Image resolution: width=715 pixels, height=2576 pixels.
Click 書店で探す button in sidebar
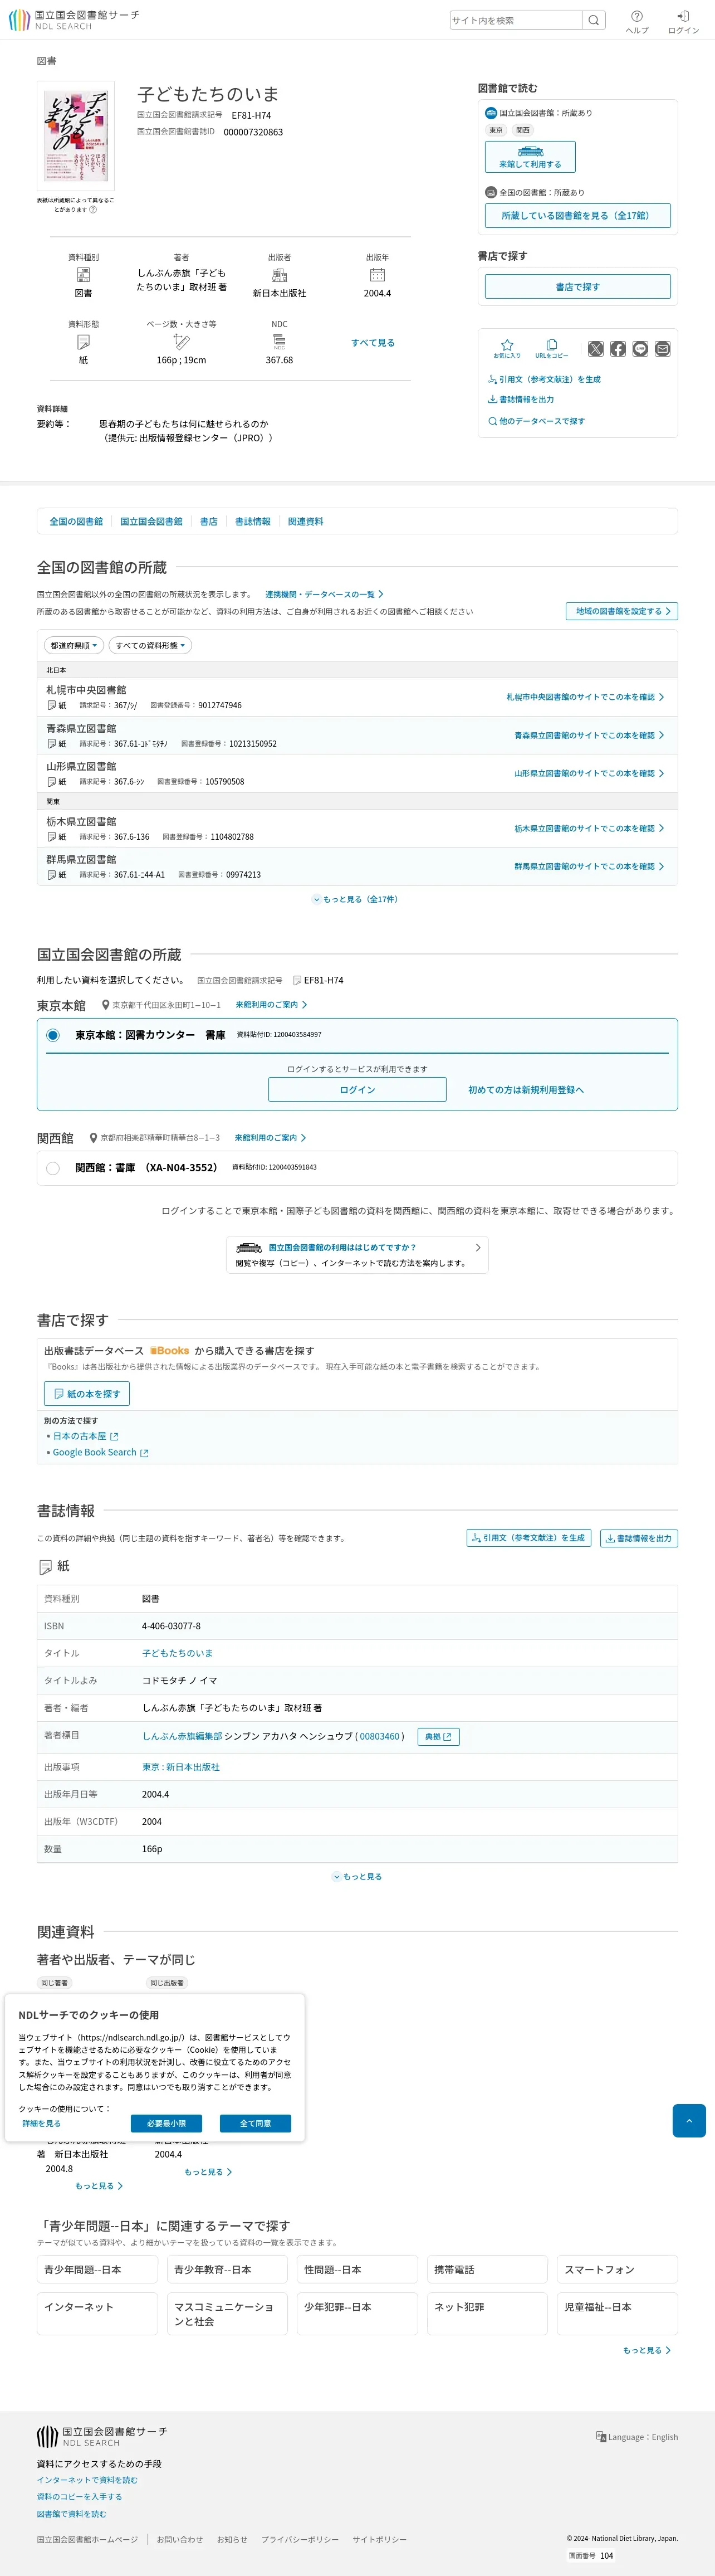coord(577,286)
